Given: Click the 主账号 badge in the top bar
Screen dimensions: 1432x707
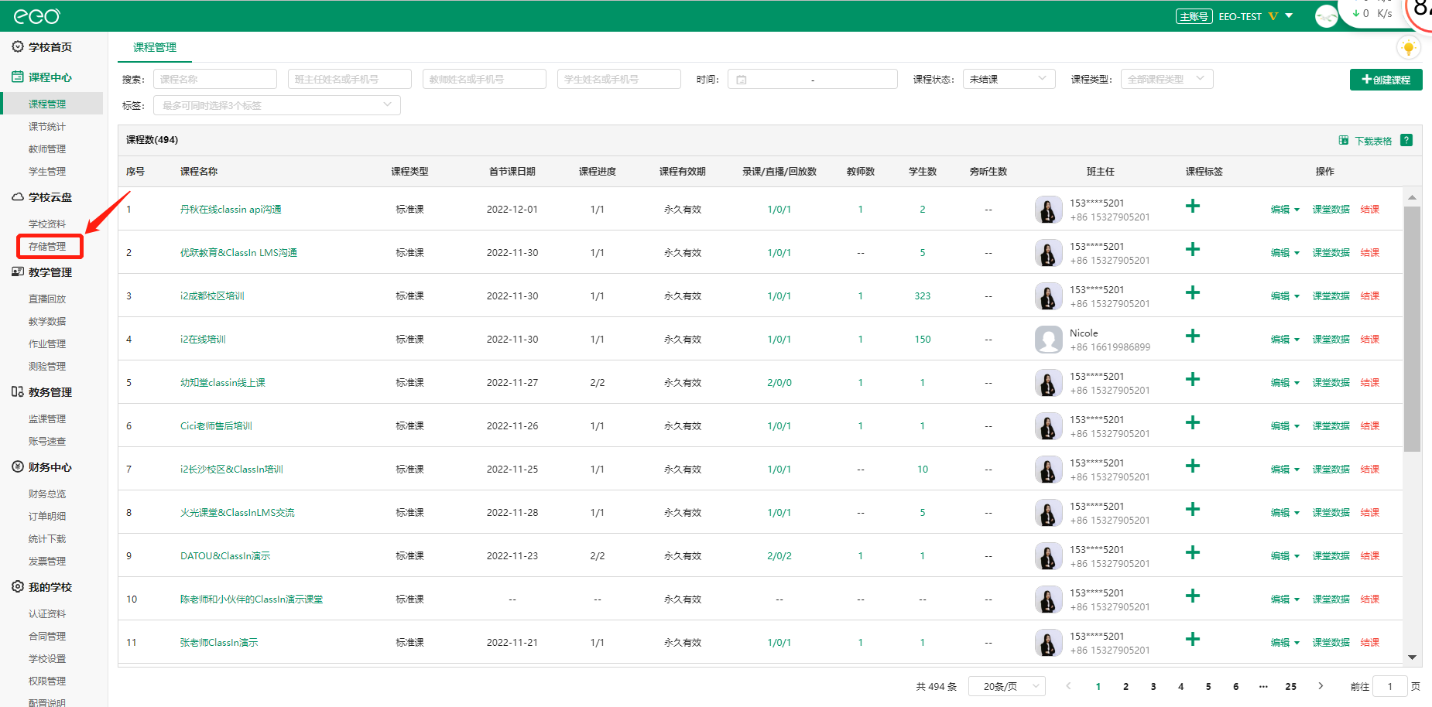Looking at the screenshot, I should (x=1194, y=16).
